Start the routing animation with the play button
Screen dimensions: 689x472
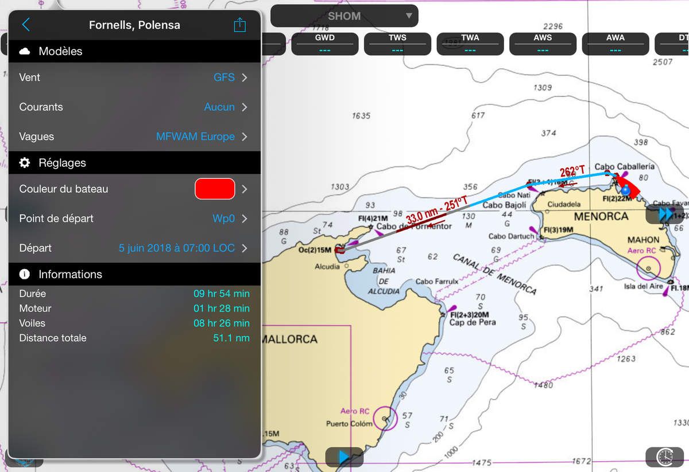click(344, 457)
